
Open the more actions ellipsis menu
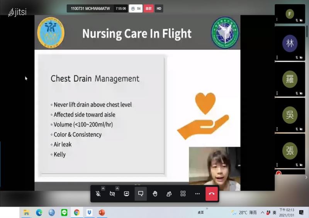click(x=197, y=194)
